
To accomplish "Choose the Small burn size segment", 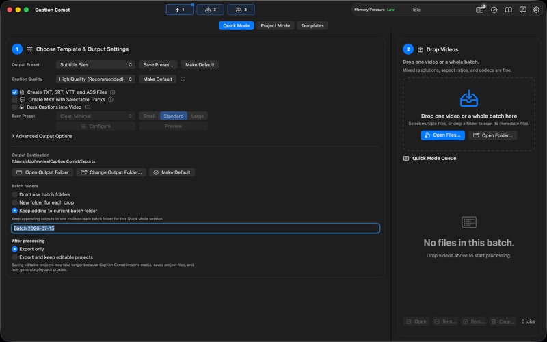I will (x=149, y=116).
